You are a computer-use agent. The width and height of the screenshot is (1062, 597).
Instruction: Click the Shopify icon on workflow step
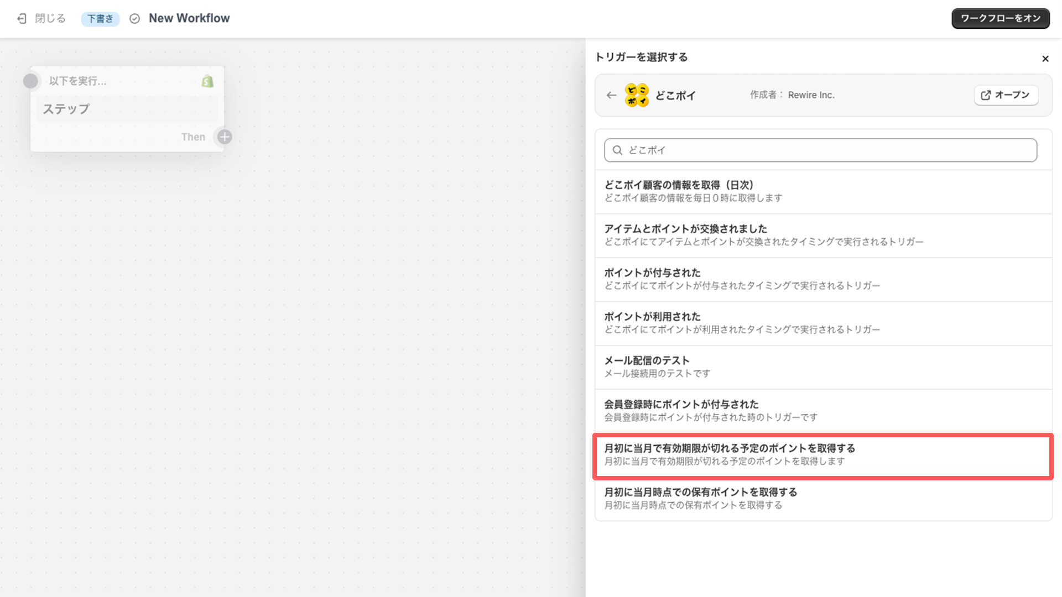coord(208,80)
